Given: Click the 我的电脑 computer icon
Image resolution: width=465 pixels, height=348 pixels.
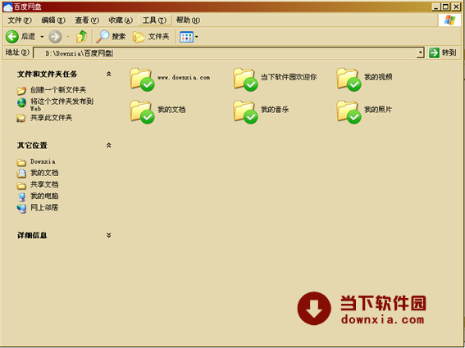Looking at the screenshot, I should point(21,197).
